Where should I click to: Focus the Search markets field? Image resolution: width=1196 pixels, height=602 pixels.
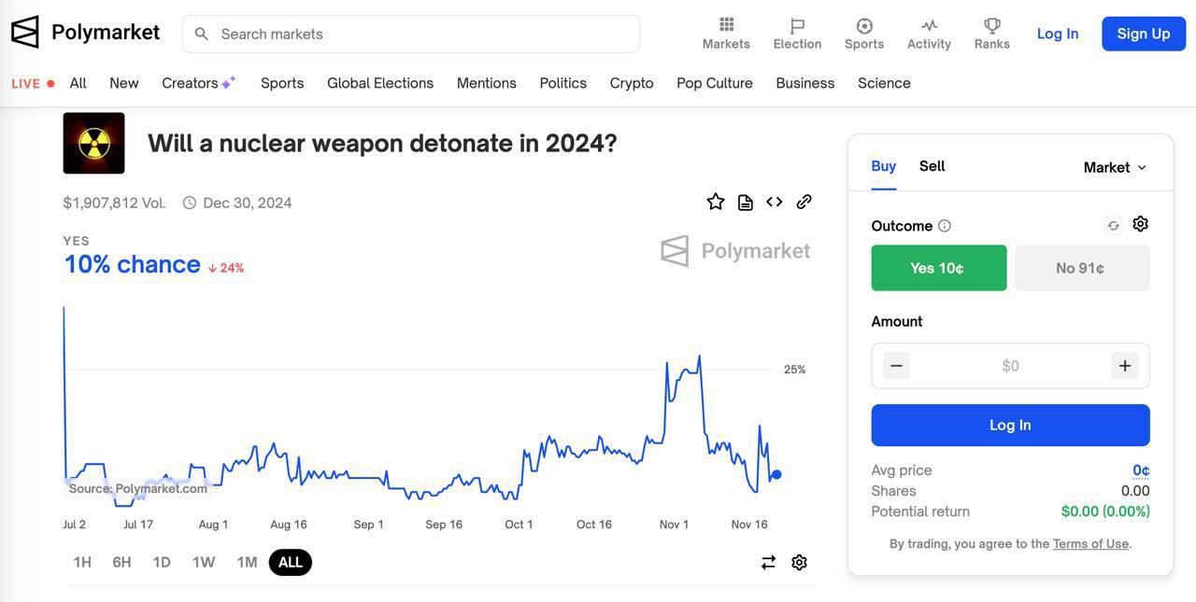tap(411, 34)
